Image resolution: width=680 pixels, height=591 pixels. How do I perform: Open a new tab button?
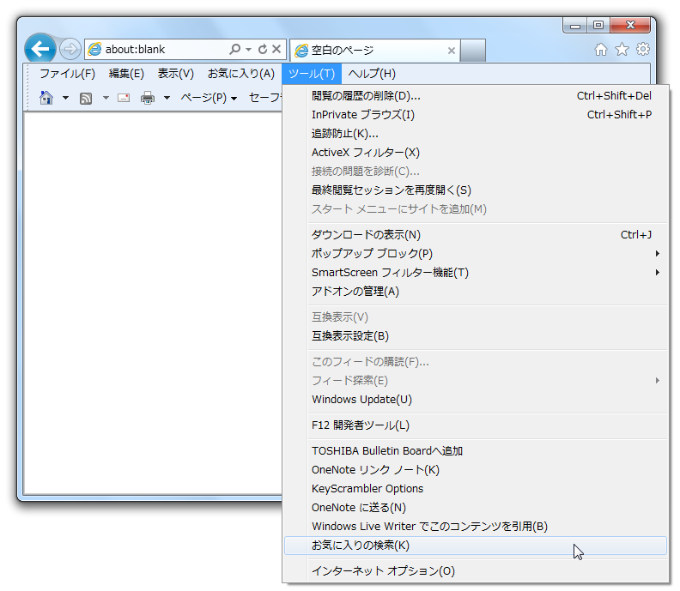(x=473, y=51)
